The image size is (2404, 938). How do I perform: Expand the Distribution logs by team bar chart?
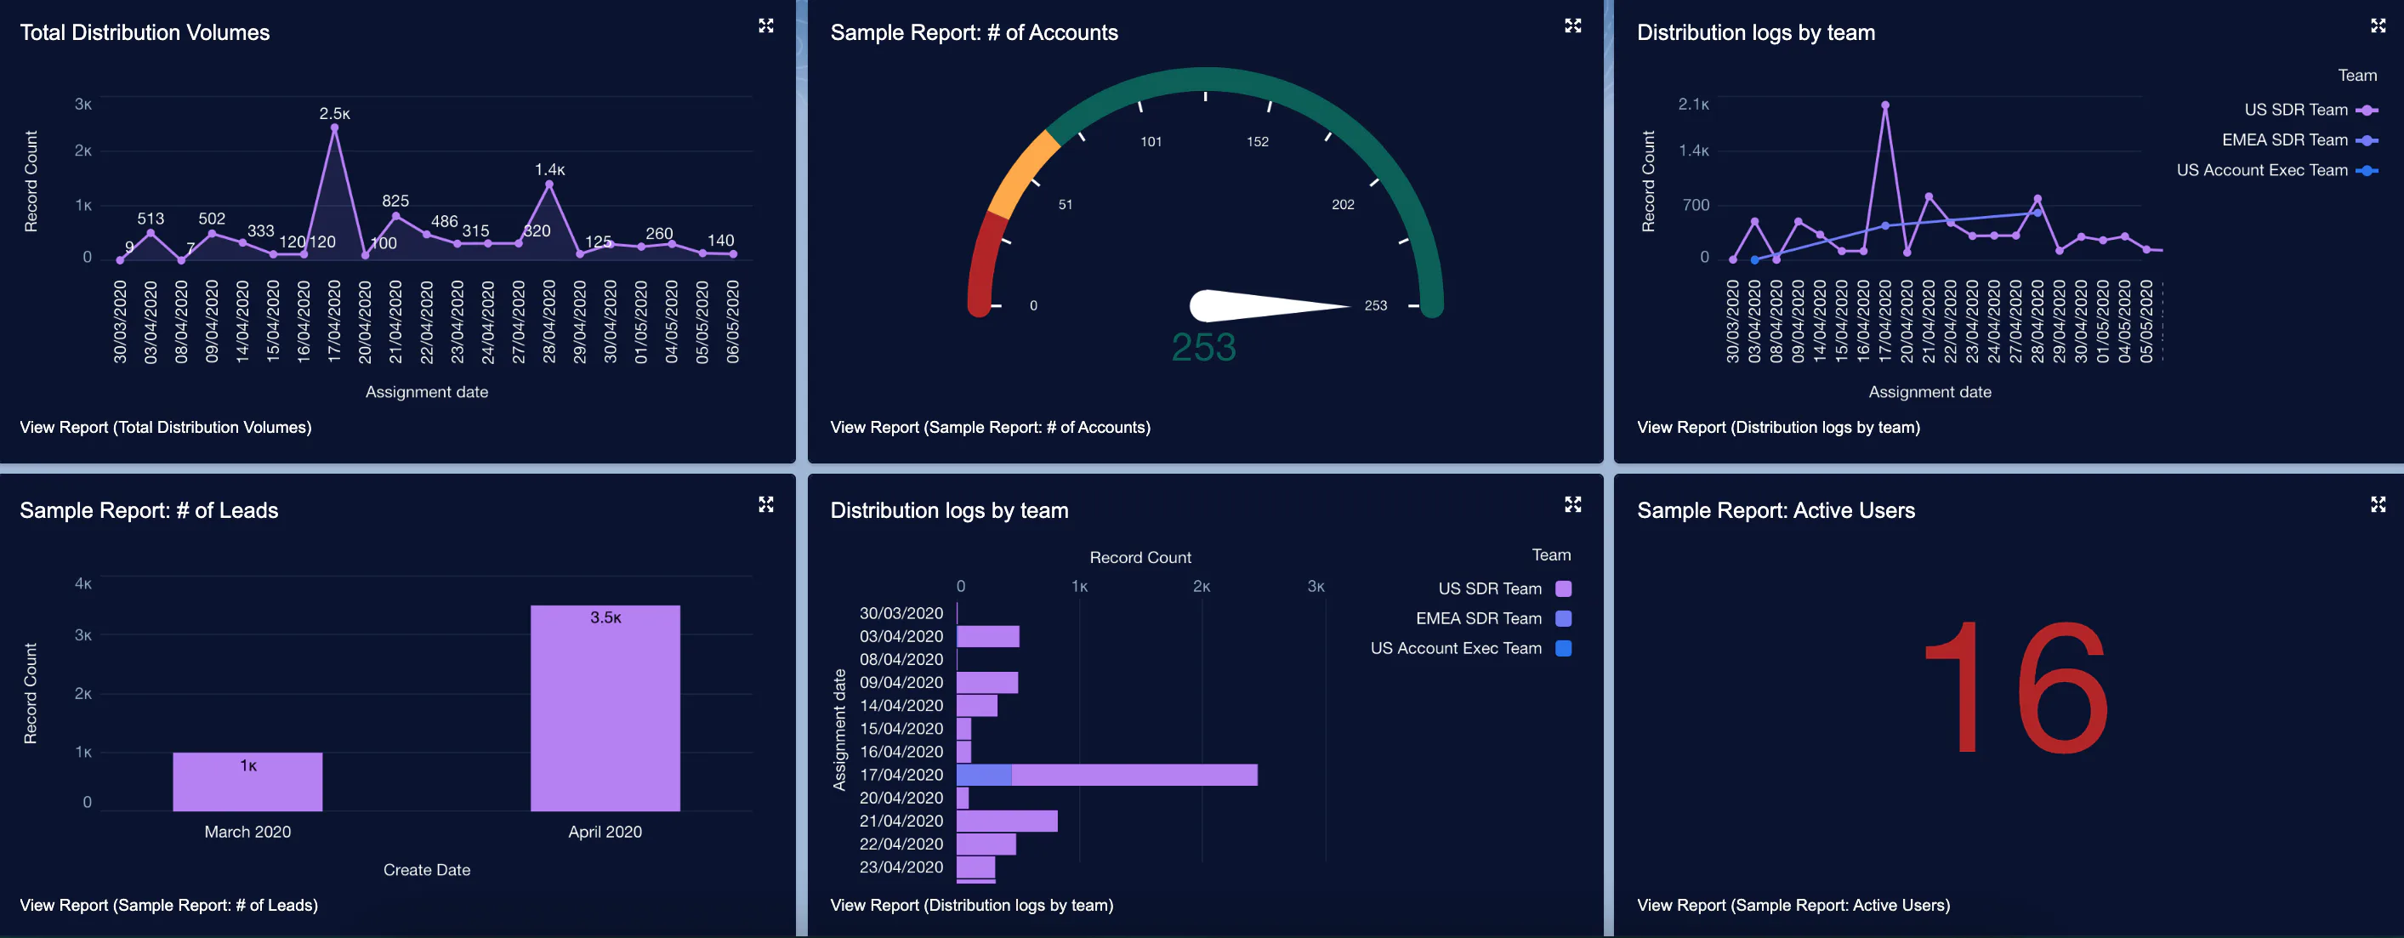click(x=1573, y=505)
